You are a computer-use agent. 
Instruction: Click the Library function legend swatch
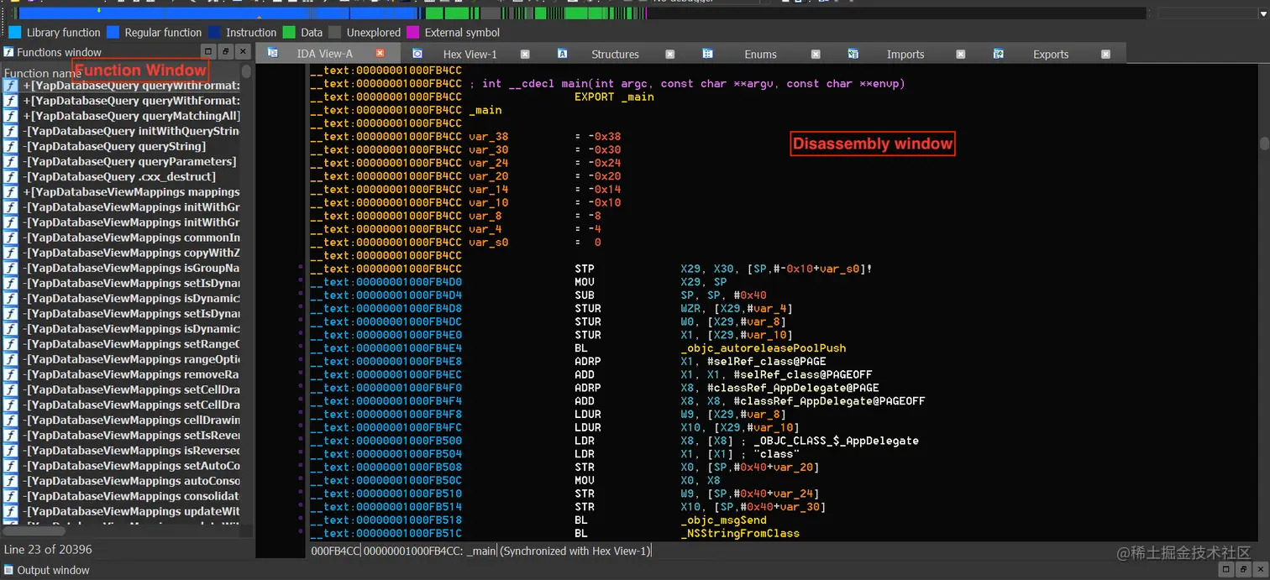pyautogui.click(x=15, y=33)
